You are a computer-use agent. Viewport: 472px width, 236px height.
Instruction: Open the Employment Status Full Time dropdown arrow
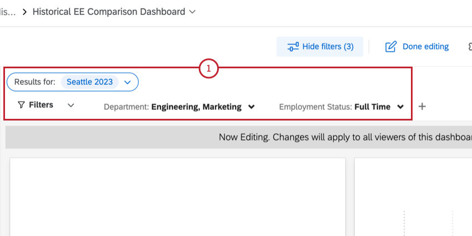tap(400, 107)
